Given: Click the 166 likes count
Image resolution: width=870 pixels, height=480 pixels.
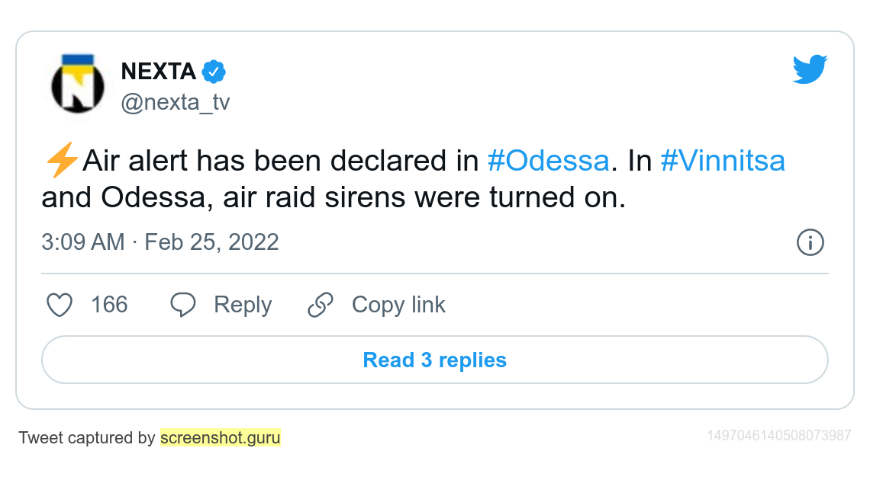Looking at the screenshot, I should tap(109, 305).
